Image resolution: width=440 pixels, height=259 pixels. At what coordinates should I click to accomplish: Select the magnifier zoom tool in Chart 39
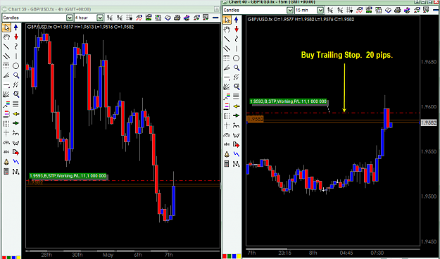click(x=15, y=75)
